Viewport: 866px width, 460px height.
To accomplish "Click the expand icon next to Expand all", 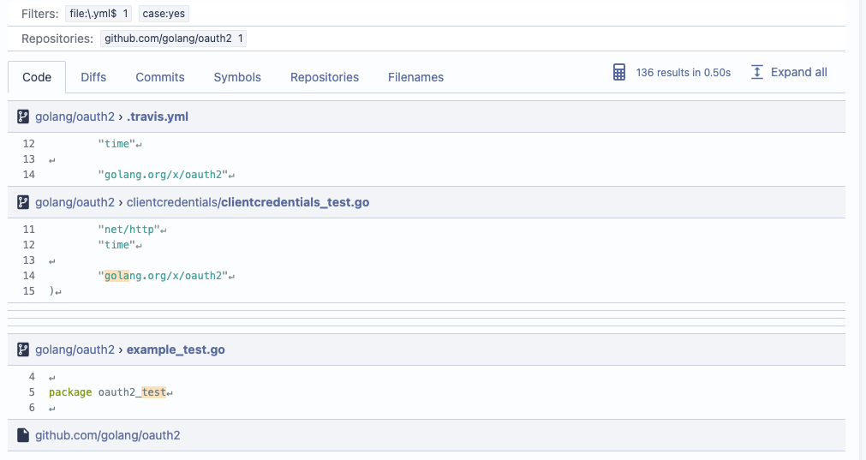I will tap(756, 72).
